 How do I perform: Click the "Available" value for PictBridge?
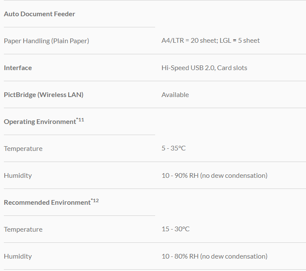tap(175, 95)
